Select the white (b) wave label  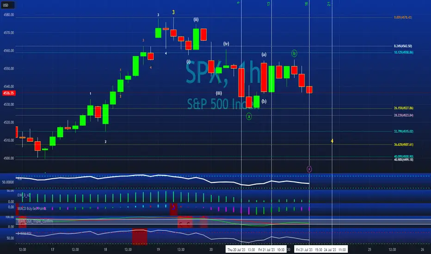(264, 101)
